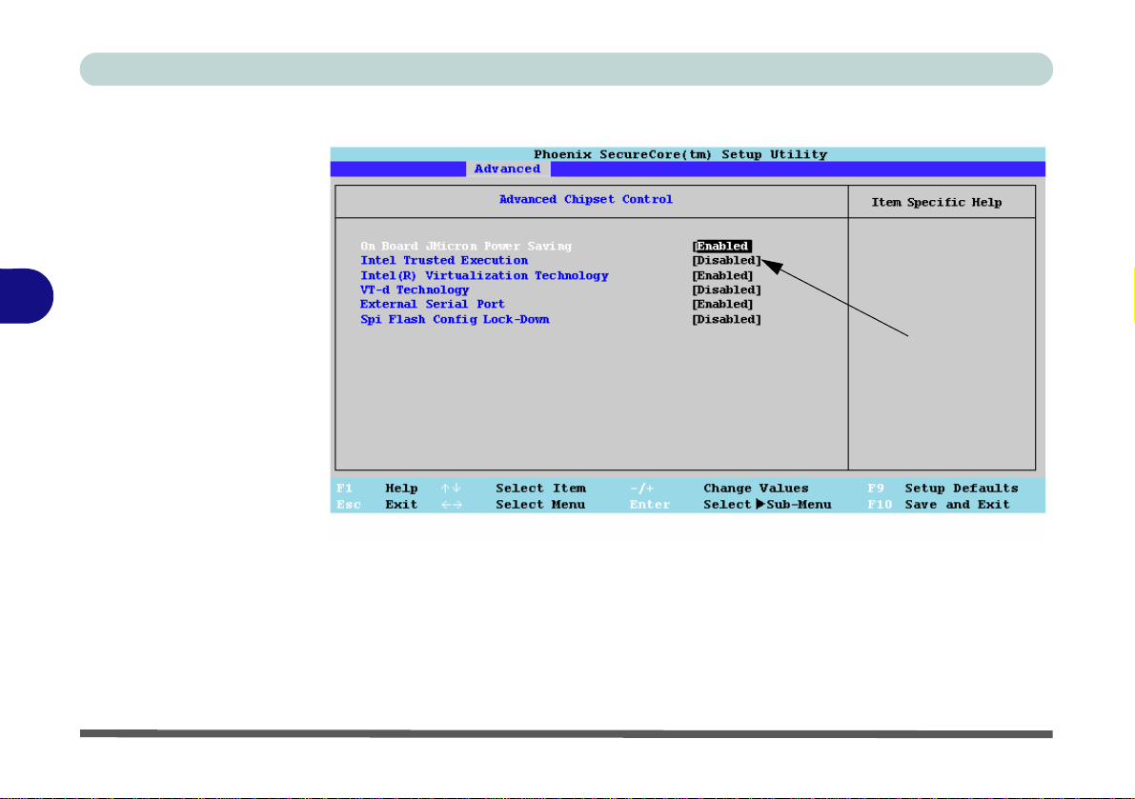Viewport: 1135px width, 799px height.
Task: Click the Select Sub-Menu hint
Action: click(767, 505)
